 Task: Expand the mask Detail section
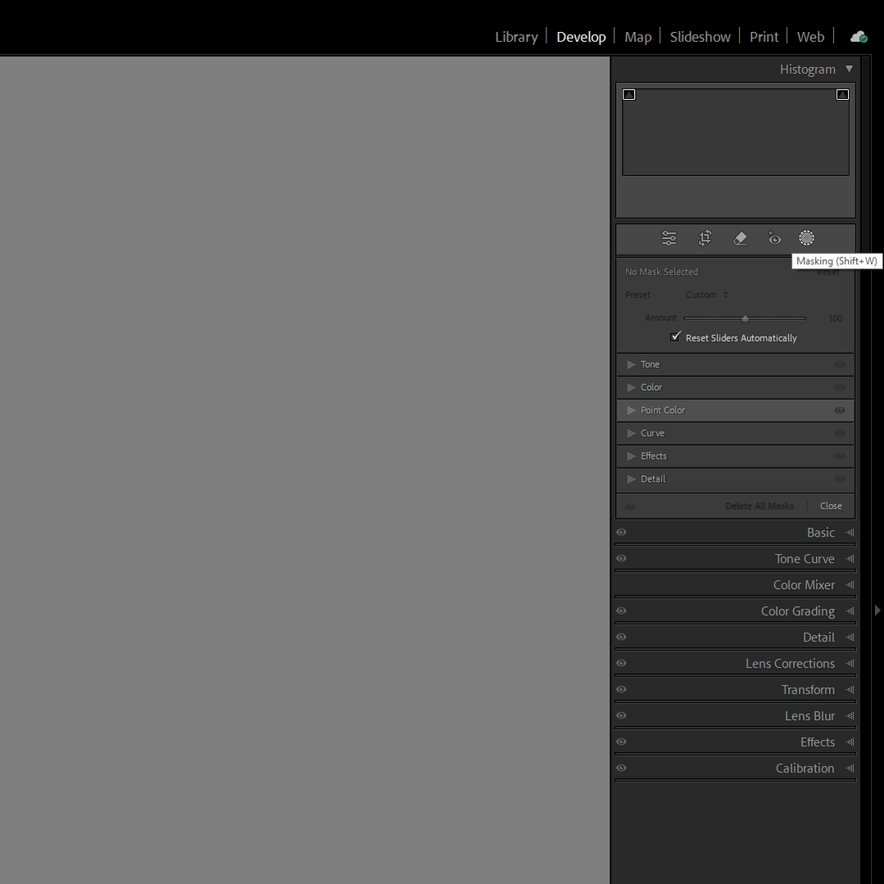631,479
